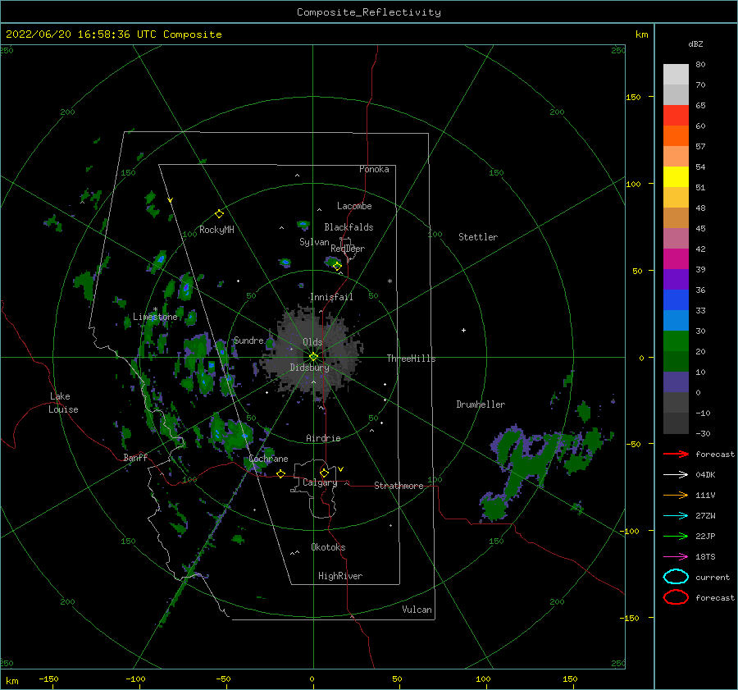Select the Stettler label
The image size is (738, 690).
coord(478,237)
